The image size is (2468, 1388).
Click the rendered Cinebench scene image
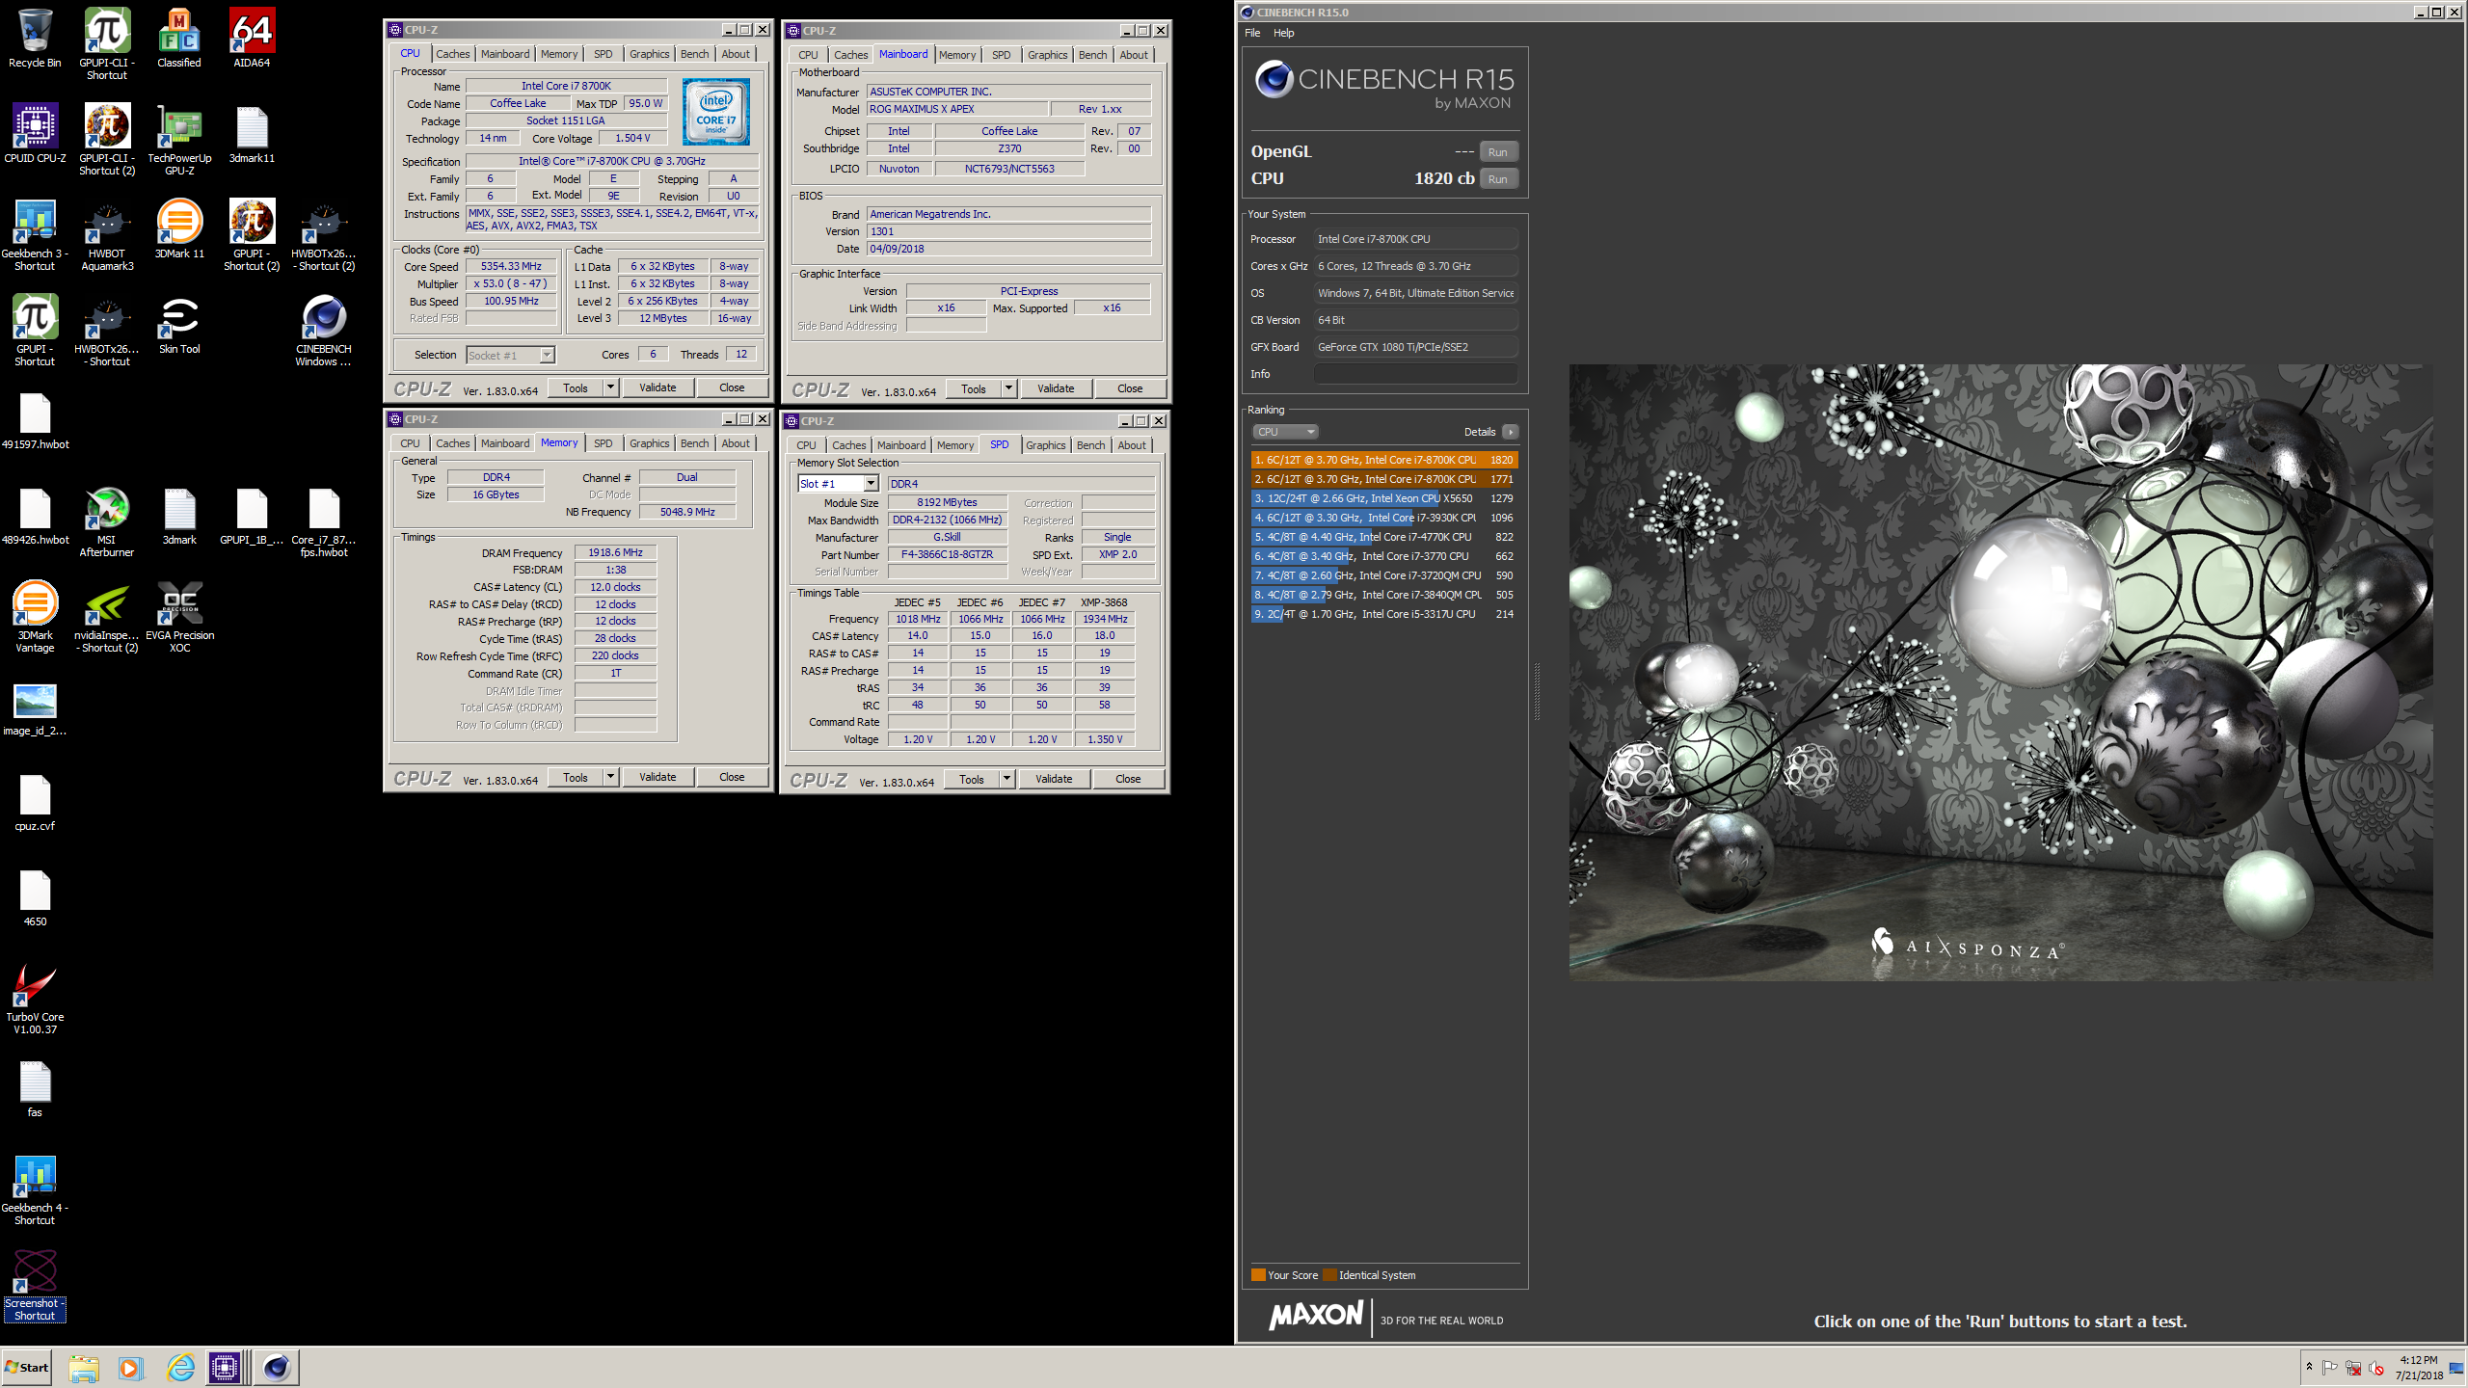coord(2000,672)
